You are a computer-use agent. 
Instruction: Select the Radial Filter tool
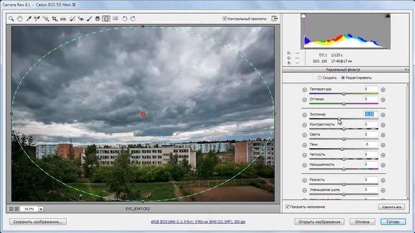pos(106,19)
